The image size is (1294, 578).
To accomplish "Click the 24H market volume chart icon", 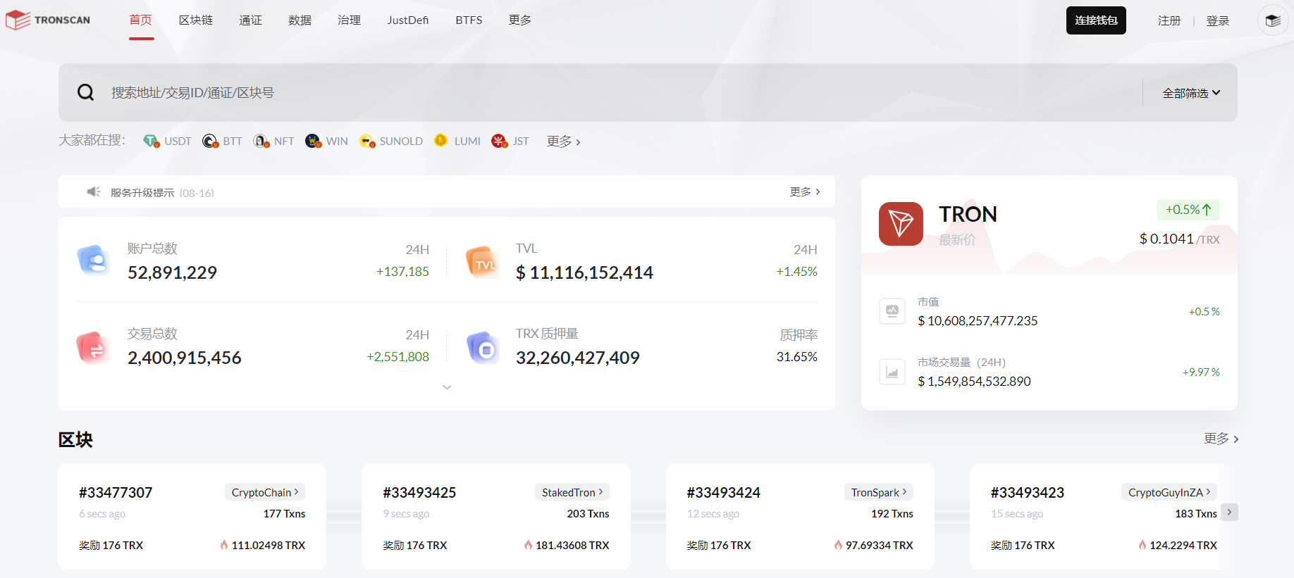I will [x=892, y=372].
